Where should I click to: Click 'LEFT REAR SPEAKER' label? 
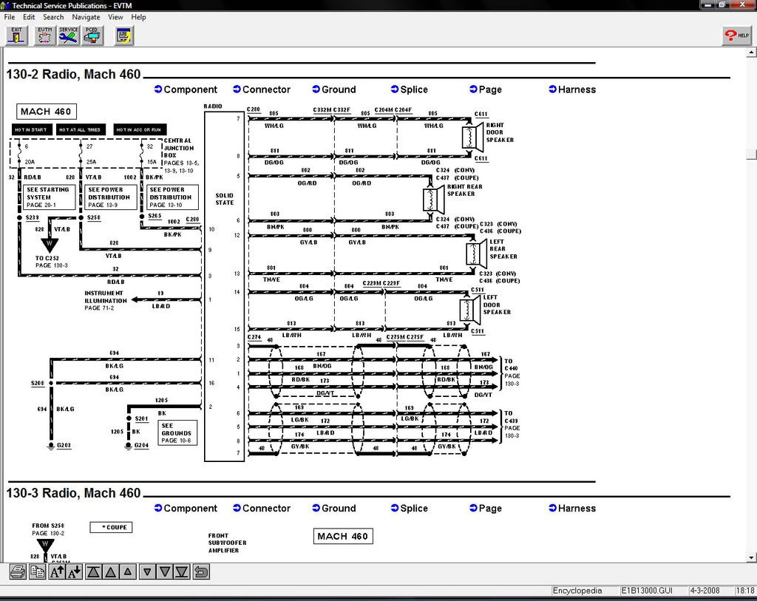[503, 249]
